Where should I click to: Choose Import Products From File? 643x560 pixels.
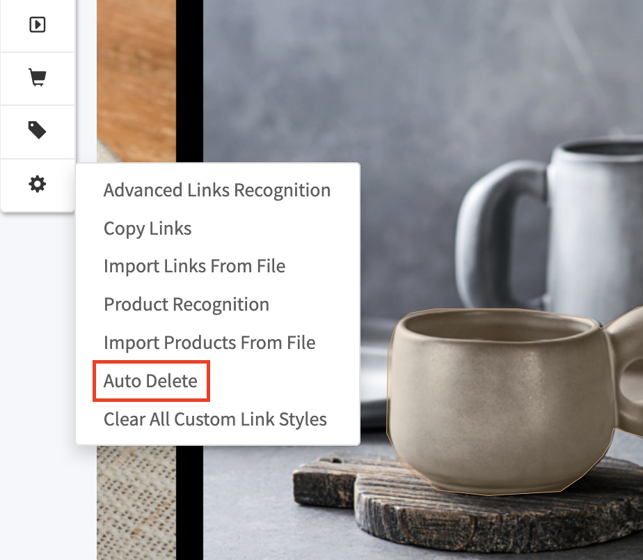209,343
